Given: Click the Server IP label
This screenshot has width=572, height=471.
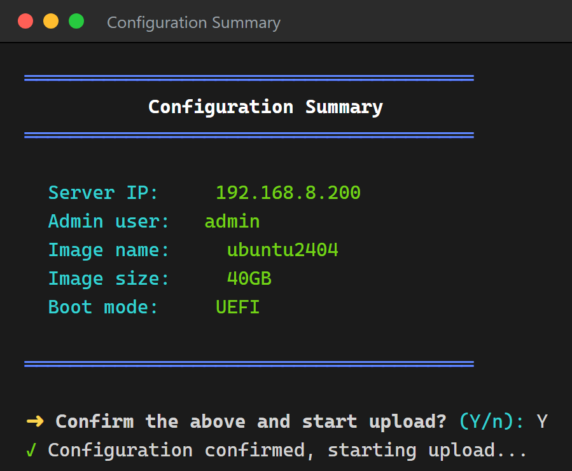Looking at the screenshot, I should pyautogui.click(x=103, y=193).
